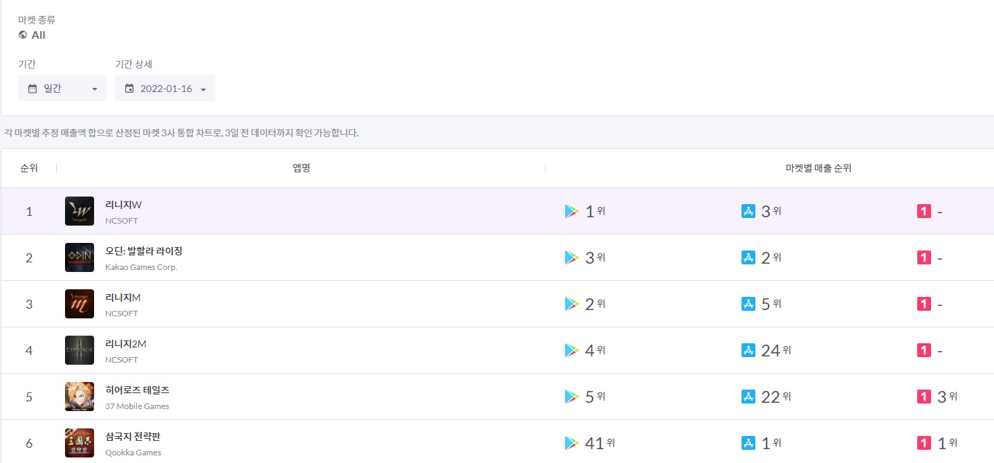Click the 리니지W game icon
This screenshot has width=994, height=463.
(80, 211)
